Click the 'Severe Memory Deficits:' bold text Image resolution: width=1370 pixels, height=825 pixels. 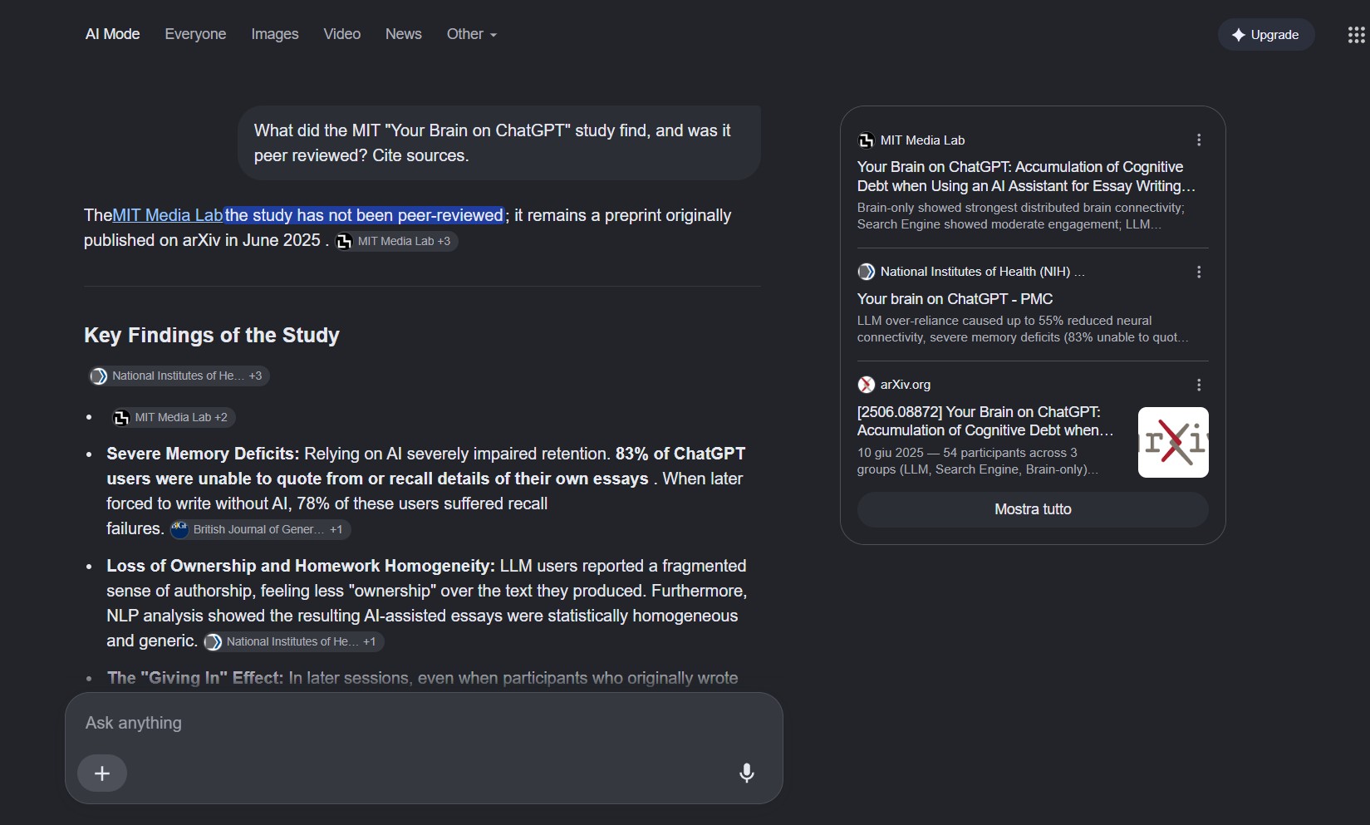coord(203,454)
